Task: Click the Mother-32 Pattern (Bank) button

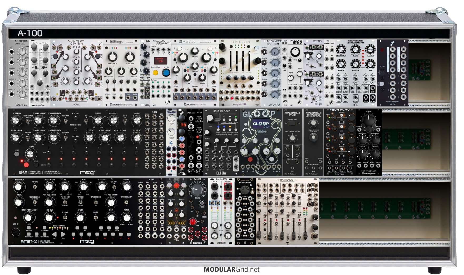Action: (x=45, y=228)
